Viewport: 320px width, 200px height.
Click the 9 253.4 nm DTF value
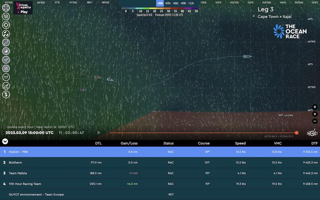[x=310, y=152]
